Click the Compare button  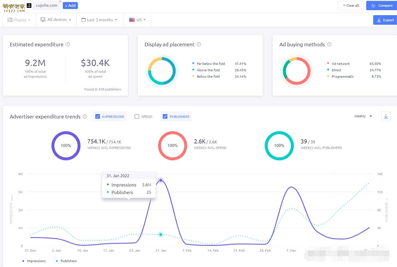(382, 6)
